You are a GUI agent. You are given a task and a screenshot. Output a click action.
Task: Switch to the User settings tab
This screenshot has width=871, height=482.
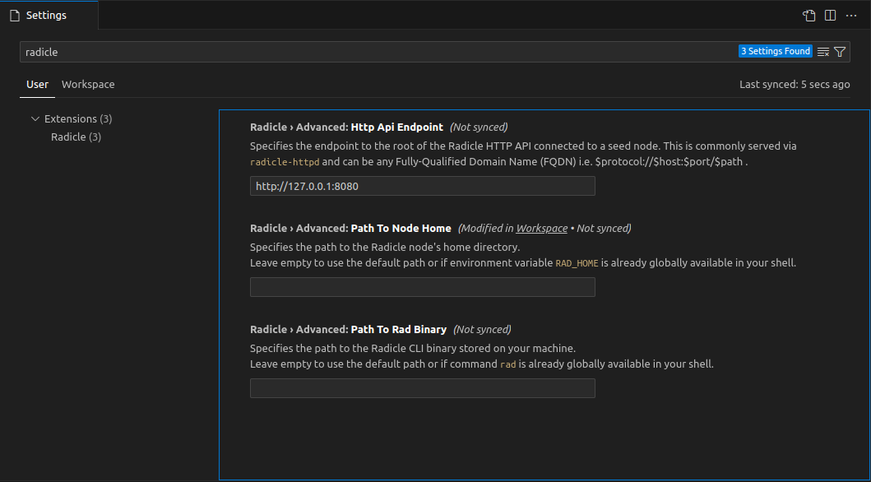(37, 85)
